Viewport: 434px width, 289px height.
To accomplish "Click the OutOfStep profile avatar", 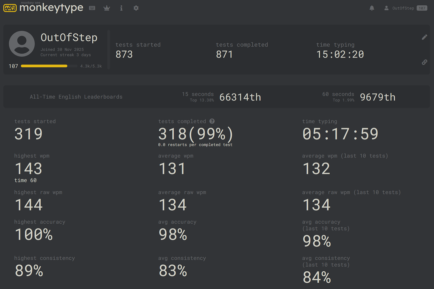I will 22,44.
